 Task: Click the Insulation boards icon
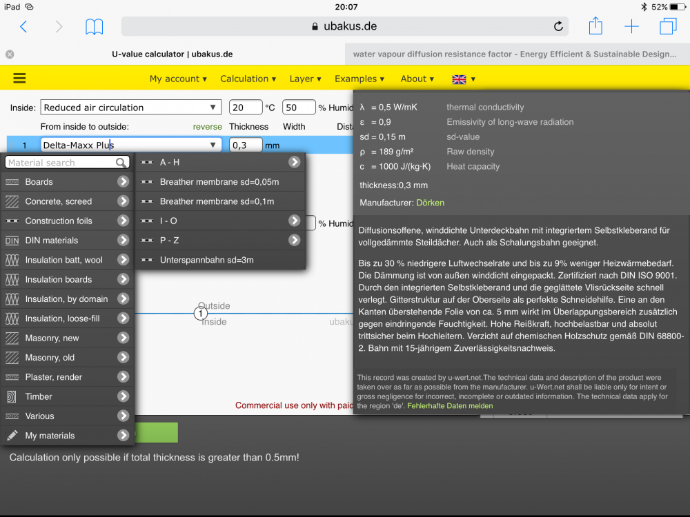point(12,279)
